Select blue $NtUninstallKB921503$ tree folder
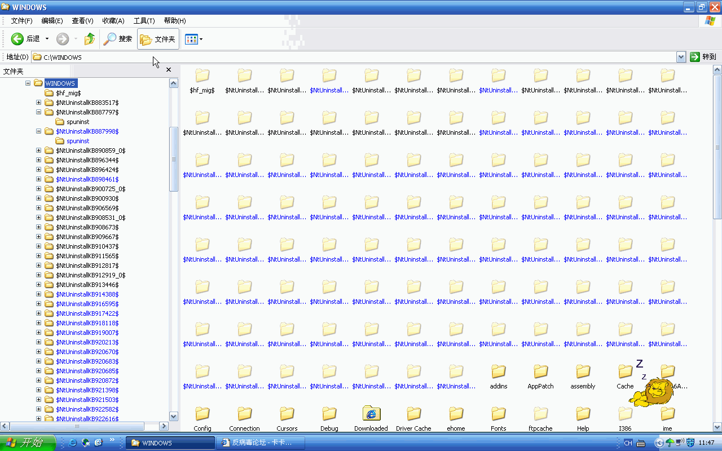Screen dimensions: 722x451 coord(87,400)
